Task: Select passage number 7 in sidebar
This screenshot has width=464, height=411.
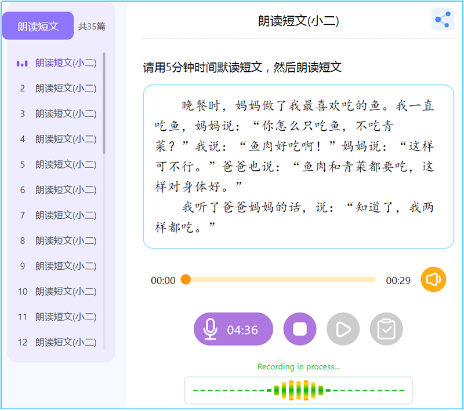Action: pos(66,215)
